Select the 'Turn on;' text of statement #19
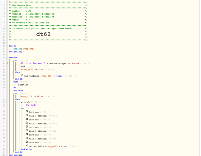The width and height of the screenshot is (201, 156). tap(34, 143)
